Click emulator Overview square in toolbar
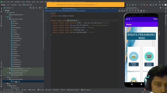Image resolution: width=167 pixels, height=93 pixels. coord(138,11)
